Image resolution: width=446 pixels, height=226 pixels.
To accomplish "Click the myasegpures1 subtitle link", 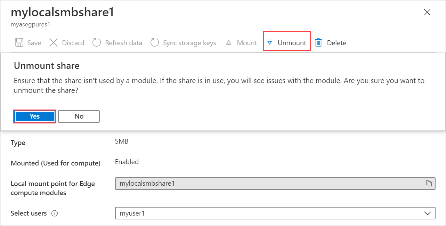I will tap(31, 24).
